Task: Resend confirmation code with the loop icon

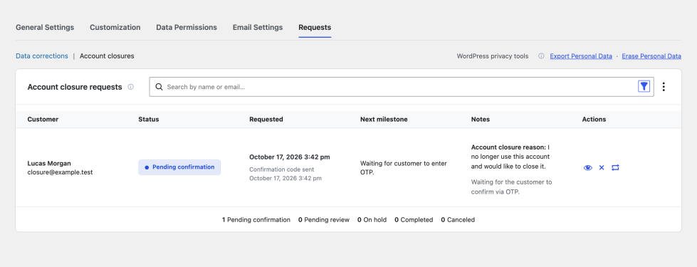Action: 615,167
